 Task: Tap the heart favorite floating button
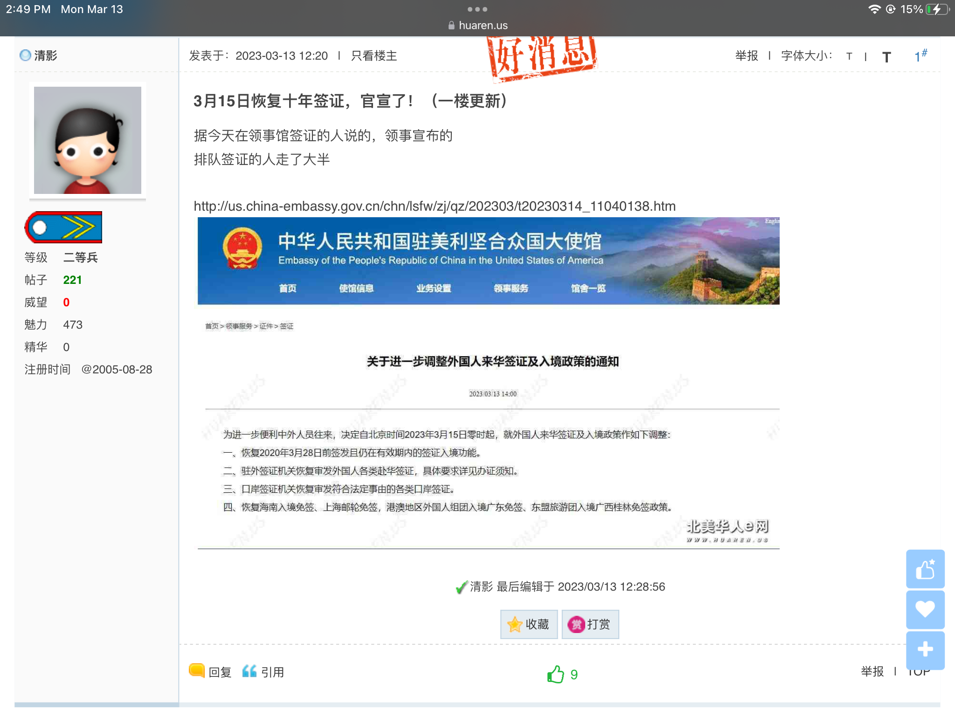pyautogui.click(x=925, y=609)
